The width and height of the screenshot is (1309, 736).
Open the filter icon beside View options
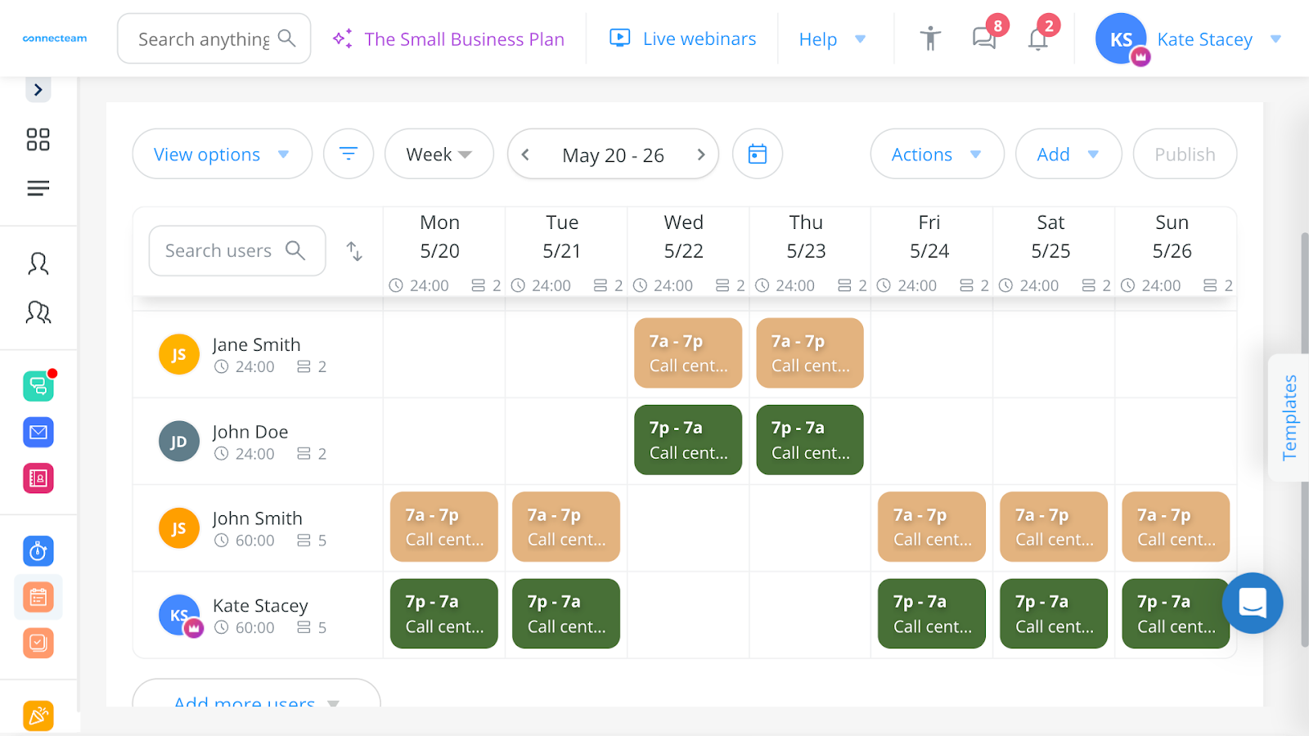[349, 154]
